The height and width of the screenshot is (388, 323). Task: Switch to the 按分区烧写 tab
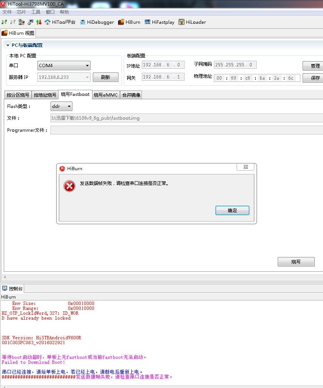(18, 95)
